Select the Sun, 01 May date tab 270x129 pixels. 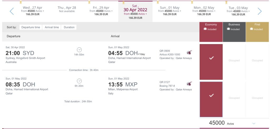[170, 11]
